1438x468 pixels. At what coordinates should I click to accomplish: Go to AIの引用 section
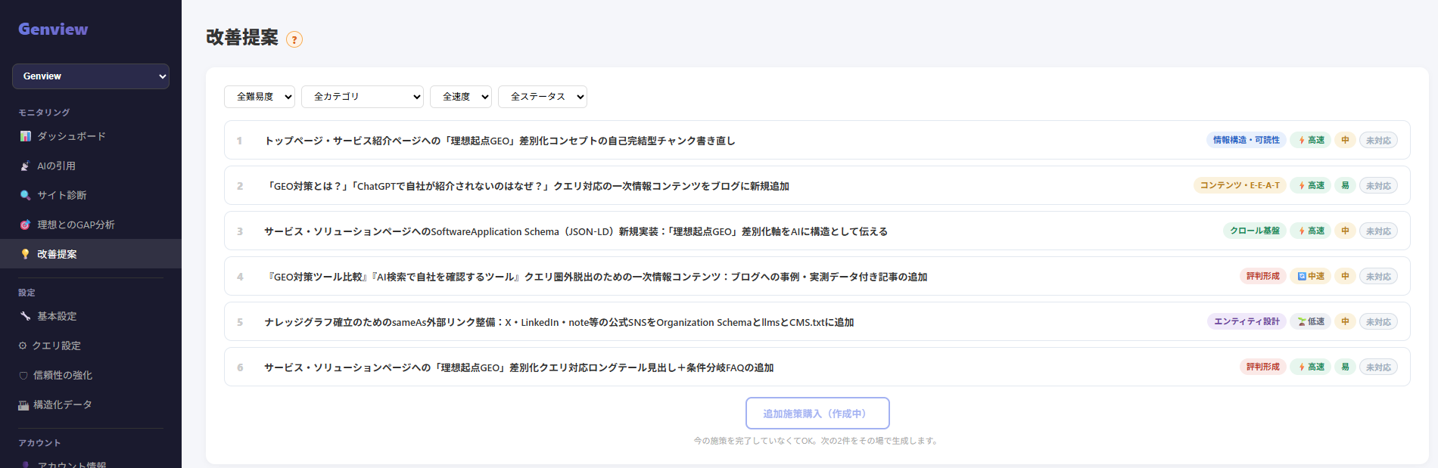pos(91,166)
